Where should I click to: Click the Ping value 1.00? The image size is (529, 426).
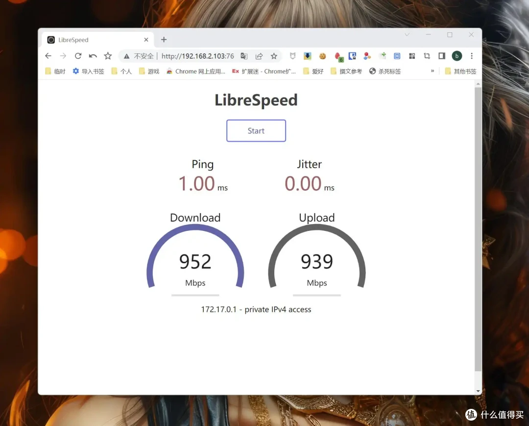click(197, 184)
